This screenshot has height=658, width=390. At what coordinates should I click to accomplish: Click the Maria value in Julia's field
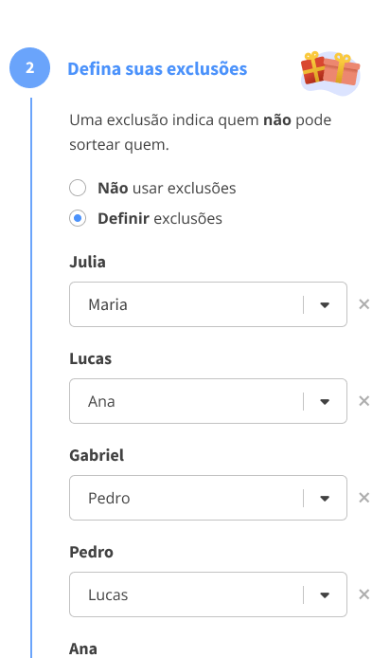pos(108,304)
